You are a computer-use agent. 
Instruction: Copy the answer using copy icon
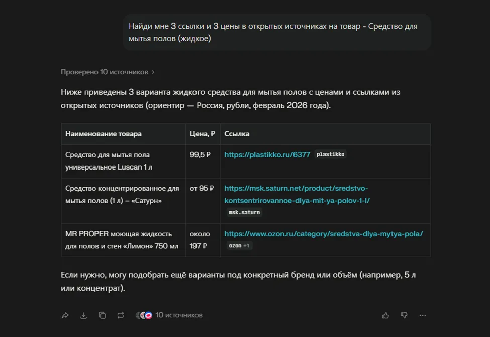point(102,315)
